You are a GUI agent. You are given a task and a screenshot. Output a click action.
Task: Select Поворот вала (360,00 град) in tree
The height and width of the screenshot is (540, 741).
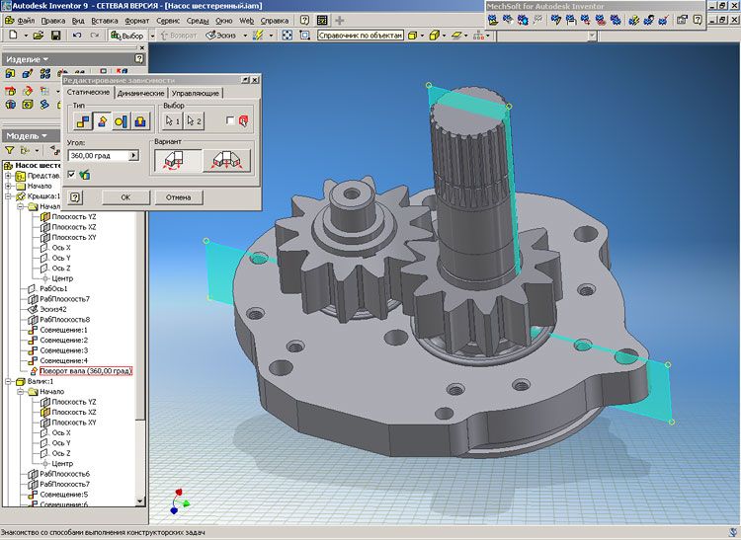(86, 371)
